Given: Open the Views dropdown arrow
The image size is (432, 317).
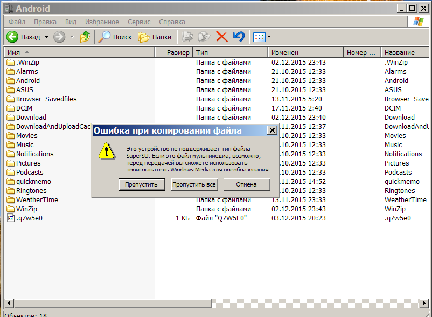Looking at the screenshot, I should [269, 37].
